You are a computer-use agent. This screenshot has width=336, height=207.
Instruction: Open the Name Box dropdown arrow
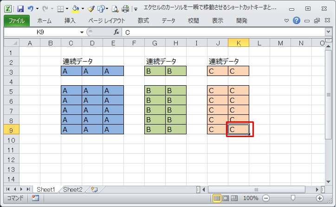(82, 32)
